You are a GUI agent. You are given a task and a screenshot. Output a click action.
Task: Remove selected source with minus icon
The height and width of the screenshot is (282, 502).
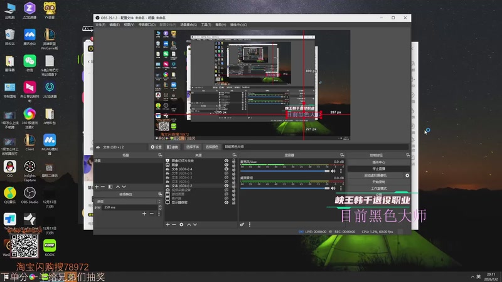[x=174, y=225]
